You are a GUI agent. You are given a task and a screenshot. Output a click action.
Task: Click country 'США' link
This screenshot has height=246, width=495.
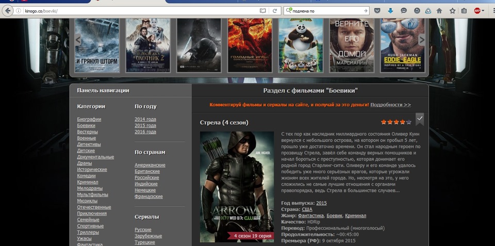click(x=307, y=209)
